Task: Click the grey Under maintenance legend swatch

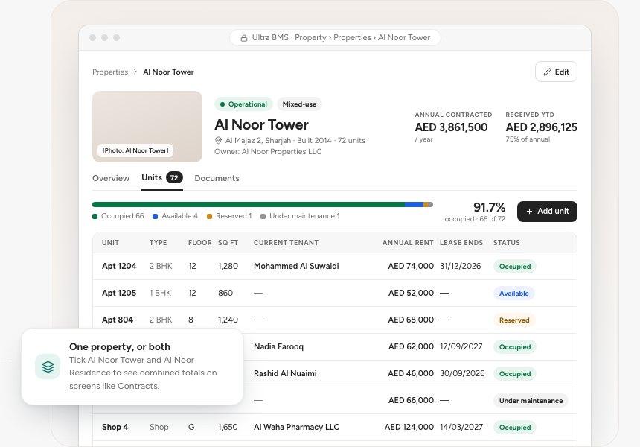Action: click(263, 216)
